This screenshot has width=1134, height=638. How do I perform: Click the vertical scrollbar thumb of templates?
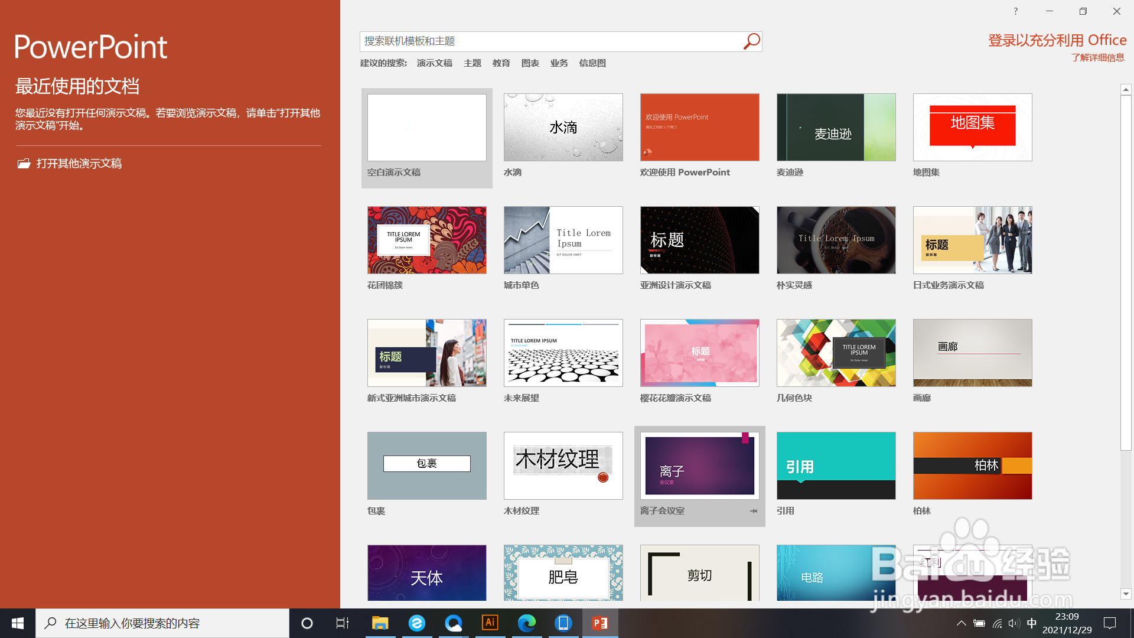tap(1126, 273)
